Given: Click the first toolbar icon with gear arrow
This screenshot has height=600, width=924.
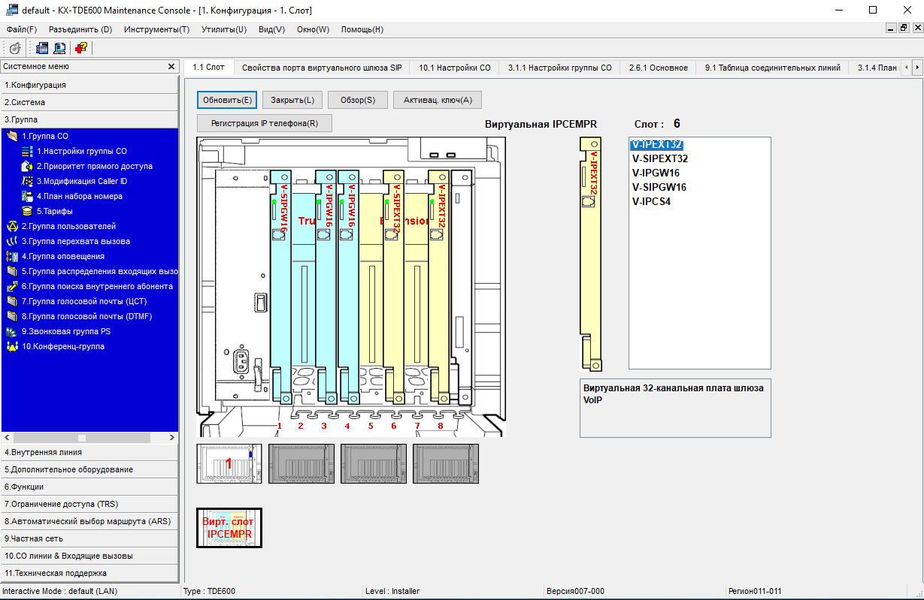Looking at the screenshot, I should (x=14, y=48).
